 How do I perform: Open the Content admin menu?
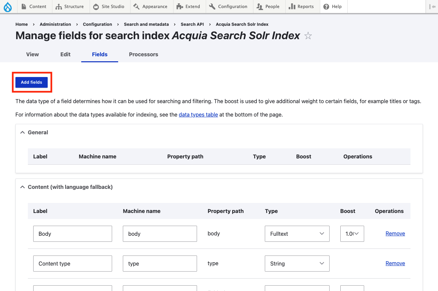[x=34, y=7]
